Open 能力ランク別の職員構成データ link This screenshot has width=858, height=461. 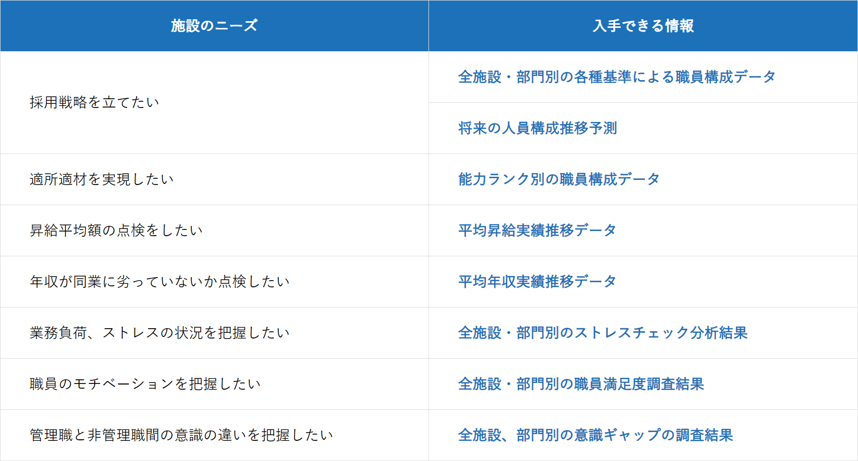pyautogui.click(x=558, y=179)
